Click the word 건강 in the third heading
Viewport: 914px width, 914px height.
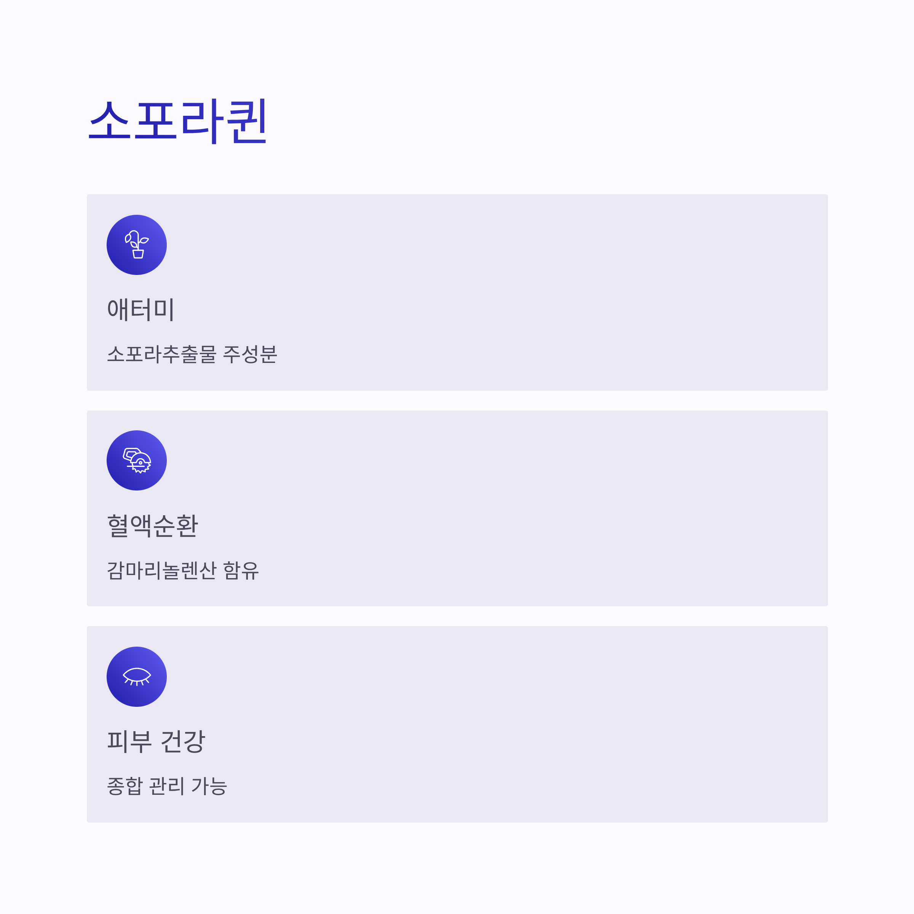[x=183, y=741]
